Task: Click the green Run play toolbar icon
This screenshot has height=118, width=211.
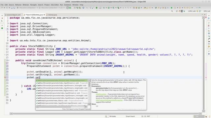Action: click(108, 8)
